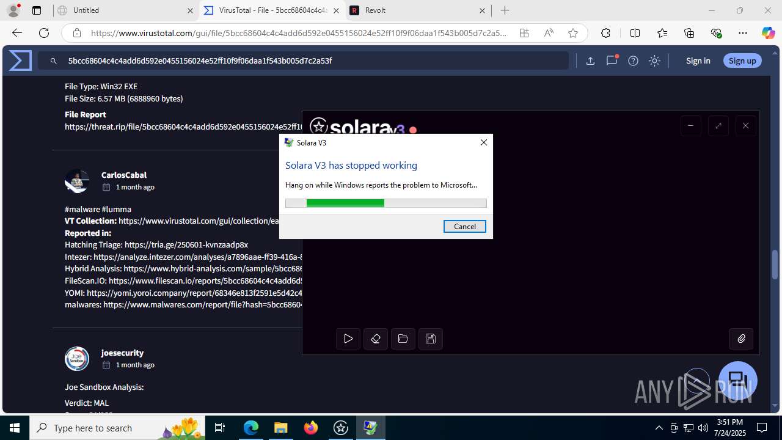Open VirusTotal notifications flag icon
Viewport: 782px width, 440px height.
pyautogui.click(x=612, y=61)
